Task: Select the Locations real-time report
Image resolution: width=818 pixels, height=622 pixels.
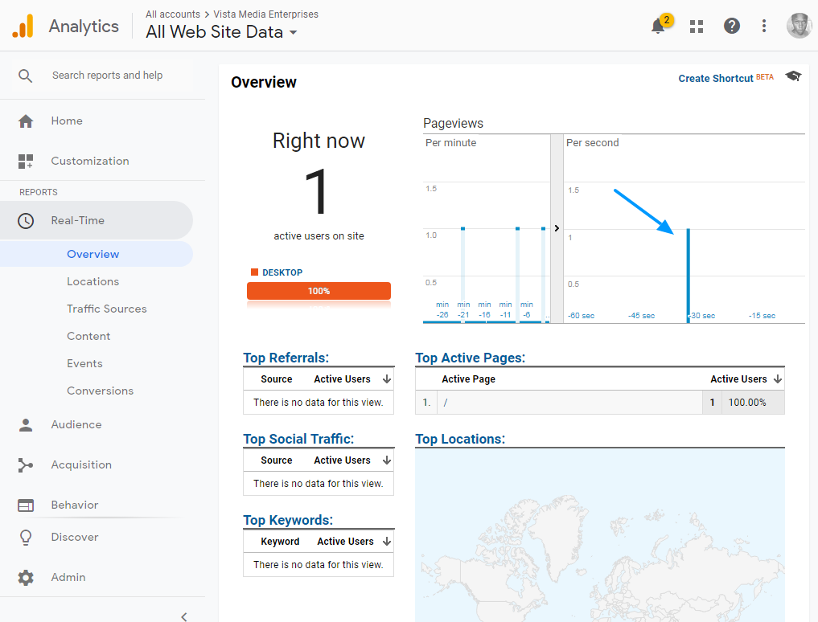Action: [92, 281]
